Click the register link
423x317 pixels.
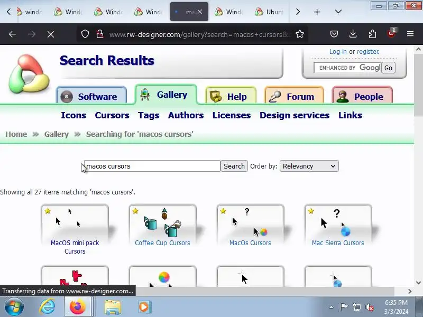tap(368, 51)
